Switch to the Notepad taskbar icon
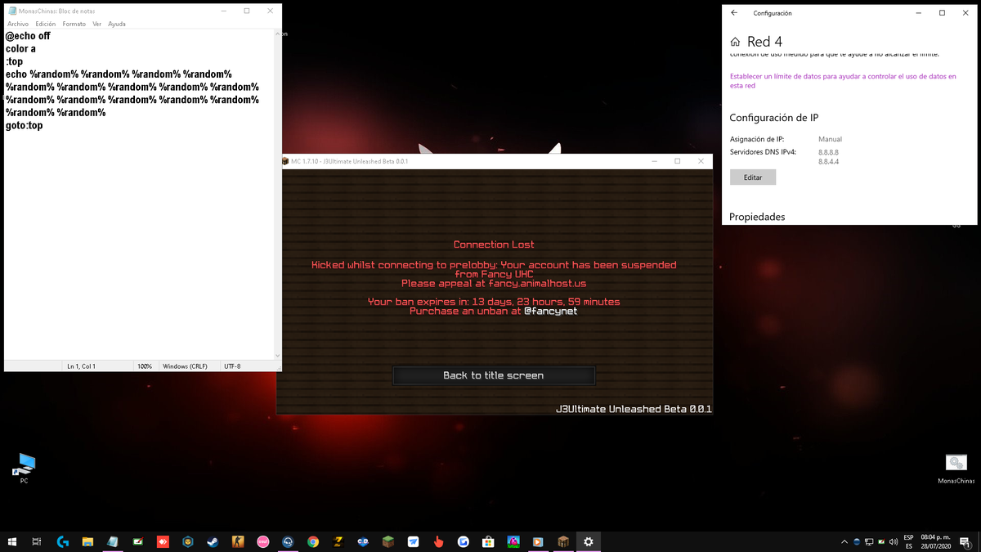Image resolution: width=981 pixels, height=552 pixels. pos(113,541)
